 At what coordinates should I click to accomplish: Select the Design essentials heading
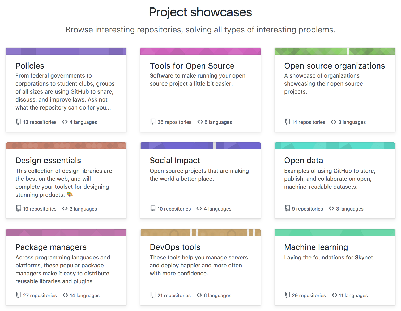[48, 160]
